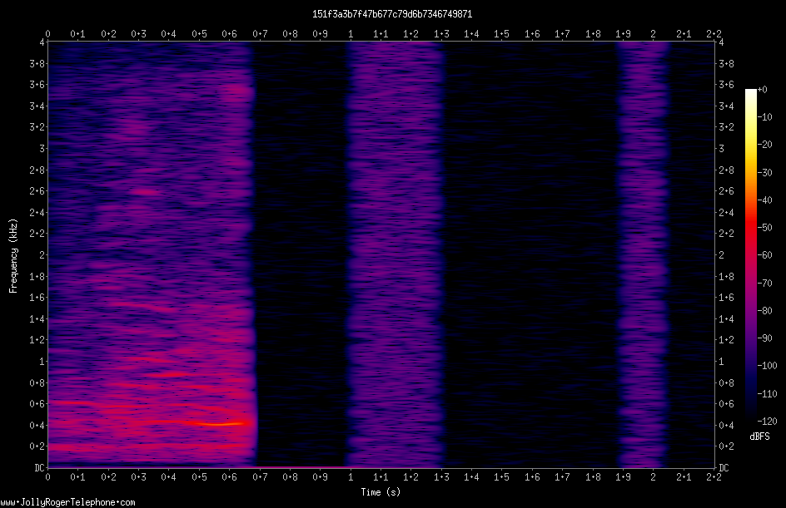Click the '-80' color scale label
786x508 pixels.
coord(765,311)
